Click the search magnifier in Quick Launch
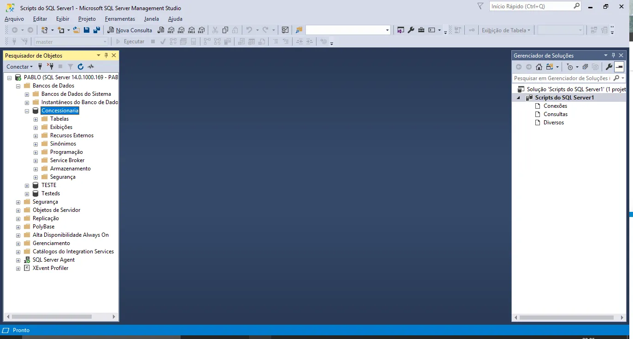This screenshot has height=339, width=633. click(576, 6)
